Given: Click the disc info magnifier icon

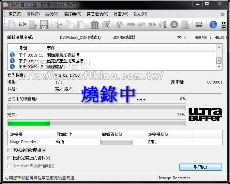Looking at the screenshot, I should click(x=163, y=25).
